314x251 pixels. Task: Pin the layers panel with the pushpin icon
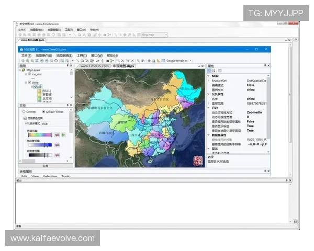[68, 66]
